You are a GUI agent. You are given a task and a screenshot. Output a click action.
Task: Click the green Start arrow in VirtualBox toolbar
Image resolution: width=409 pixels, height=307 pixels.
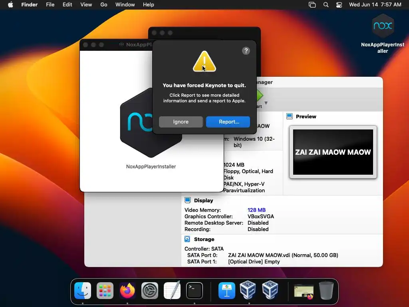[x=260, y=96]
